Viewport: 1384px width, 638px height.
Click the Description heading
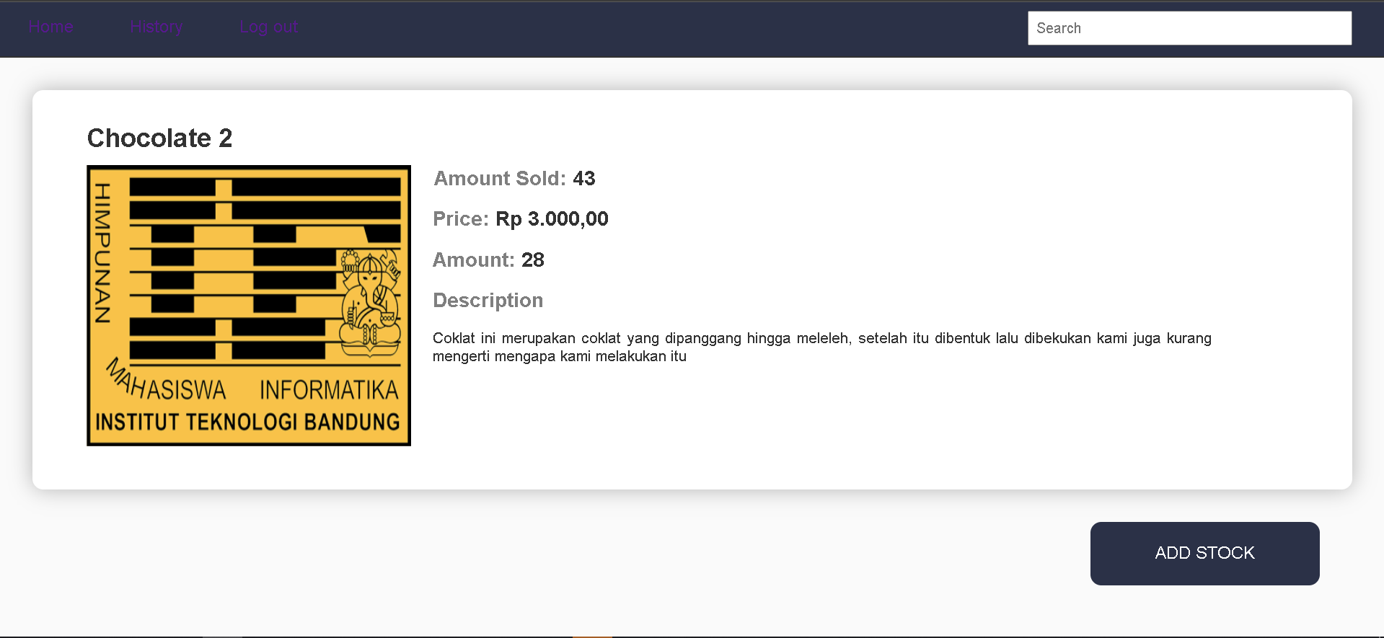(x=488, y=301)
